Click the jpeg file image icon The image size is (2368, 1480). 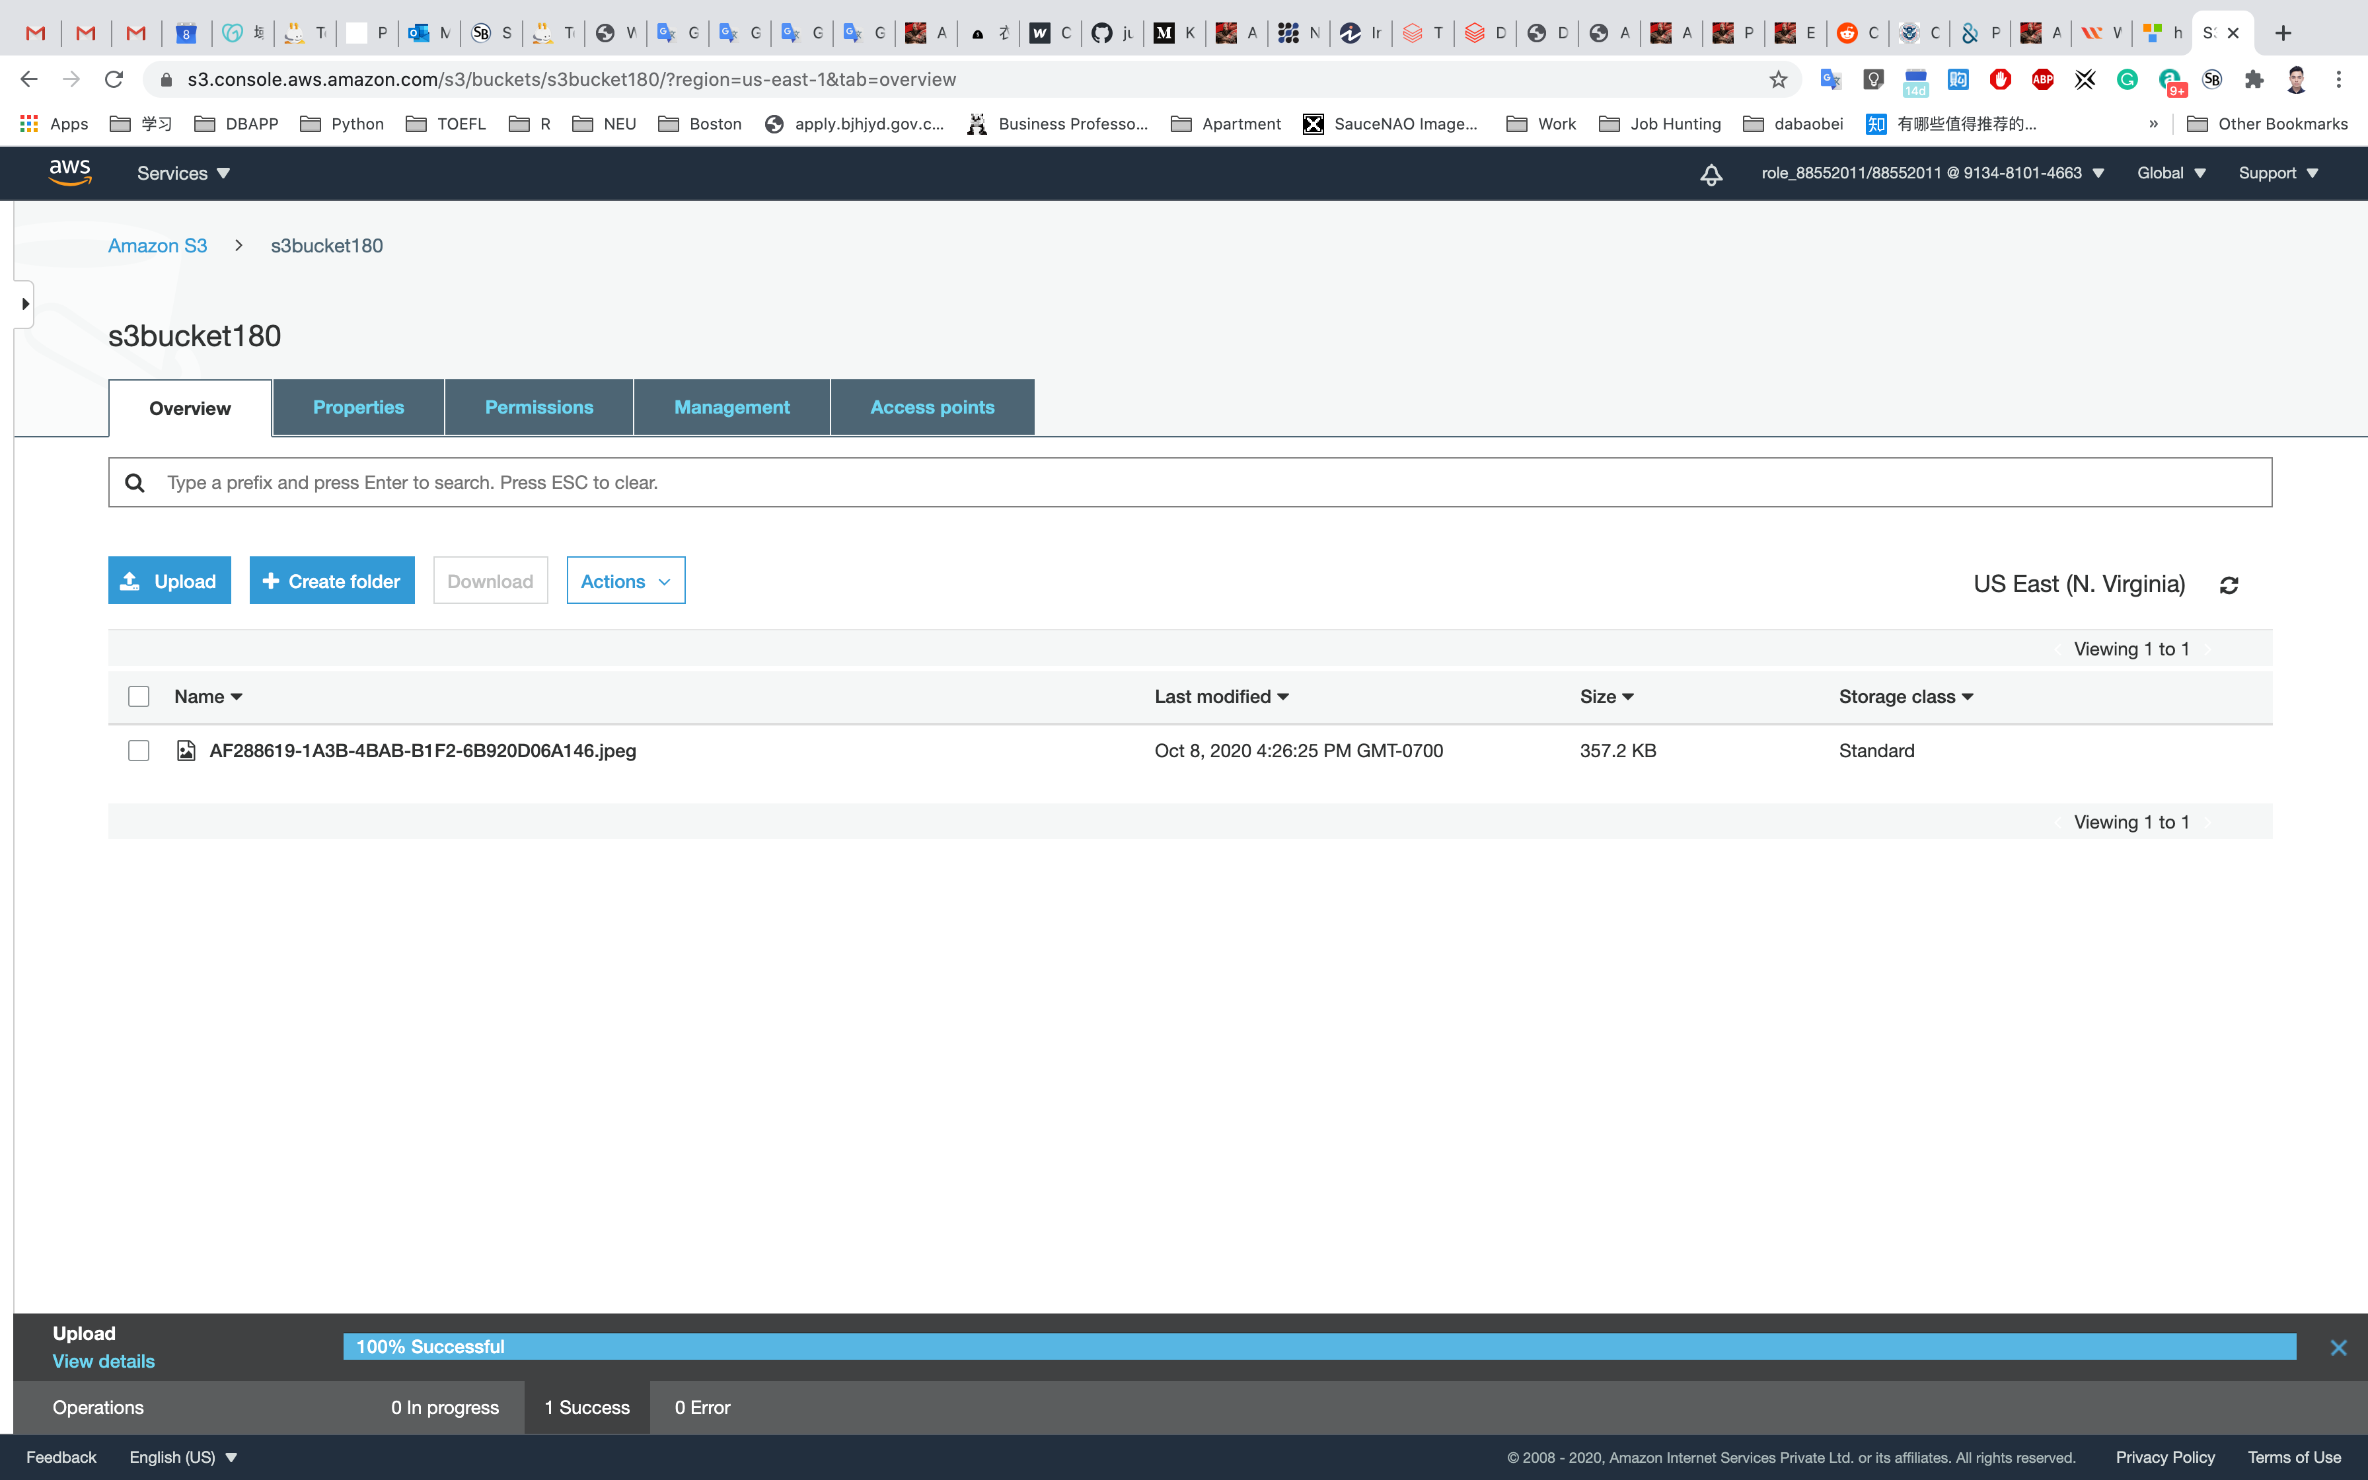pos(185,751)
